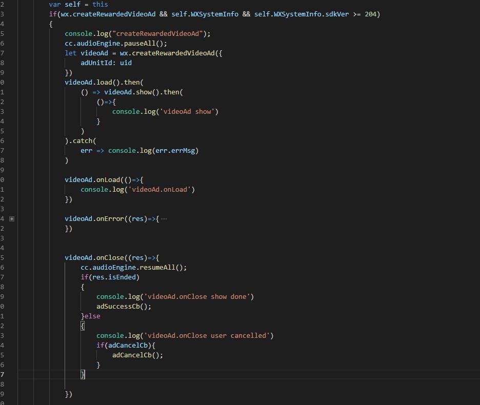Click on createRewardedVideoAd in the if condition
Screen dimensions: 480x405
(x=114, y=14)
